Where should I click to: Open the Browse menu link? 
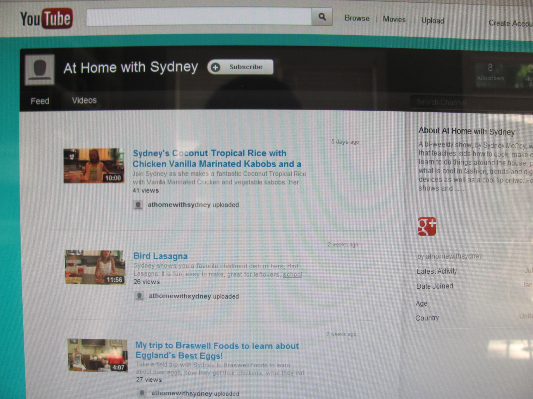click(357, 18)
